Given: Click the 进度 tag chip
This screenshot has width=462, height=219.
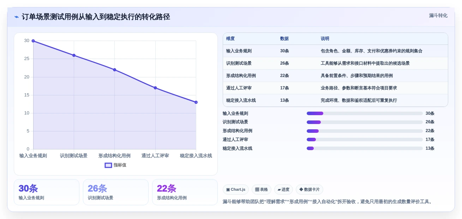Looking at the screenshot, I should [283, 189].
